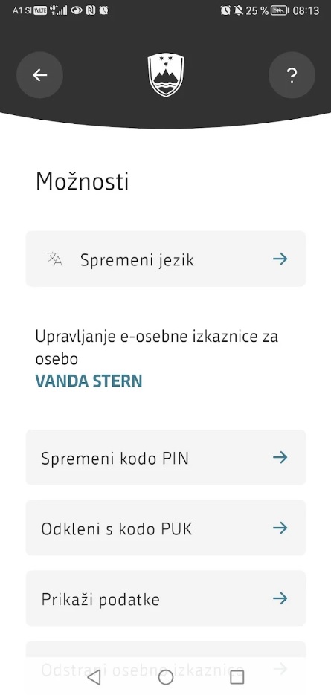This screenshot has width=331, height=695.
Task: Open recent apps via square icon
Action: pos(237,677)
